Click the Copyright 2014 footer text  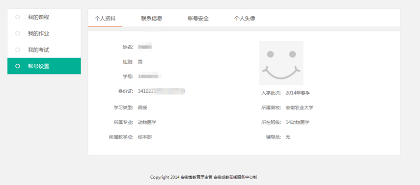point(203,177)
